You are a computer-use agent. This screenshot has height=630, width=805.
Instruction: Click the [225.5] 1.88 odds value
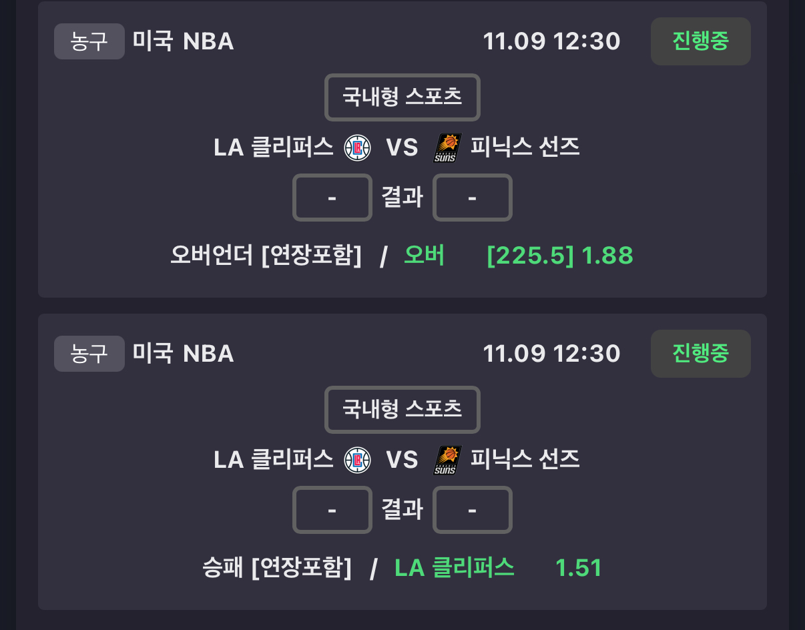click(560, 255)
